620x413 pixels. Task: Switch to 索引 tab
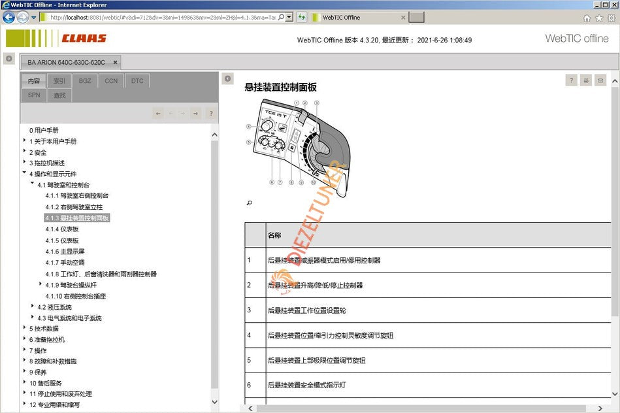coord(59,80)
